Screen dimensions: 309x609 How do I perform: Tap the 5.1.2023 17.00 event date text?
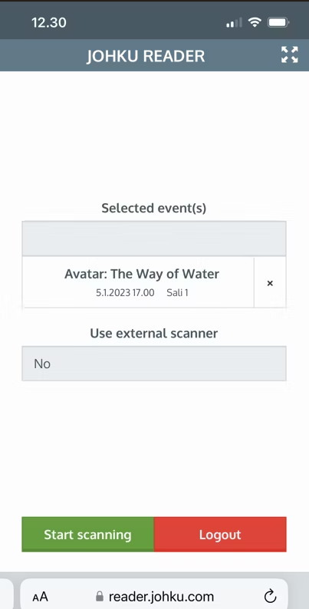point(125,293)
